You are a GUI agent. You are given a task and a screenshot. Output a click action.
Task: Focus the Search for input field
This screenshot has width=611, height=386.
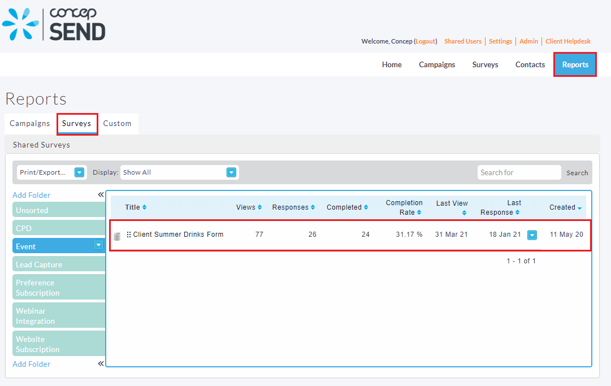[519, 172]
